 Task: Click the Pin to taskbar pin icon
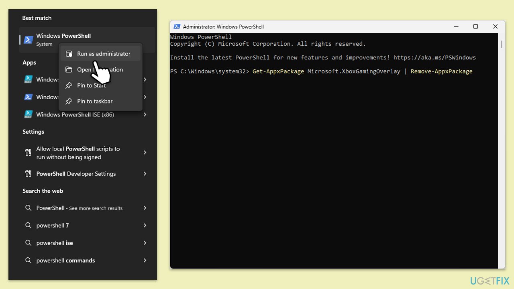(x=69, y=101)
